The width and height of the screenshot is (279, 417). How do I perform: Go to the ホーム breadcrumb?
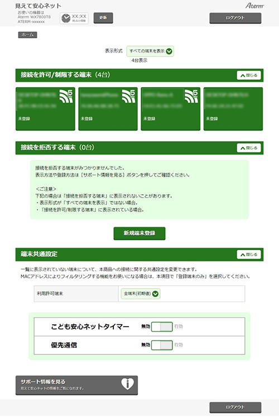click(x=28, y=35)
